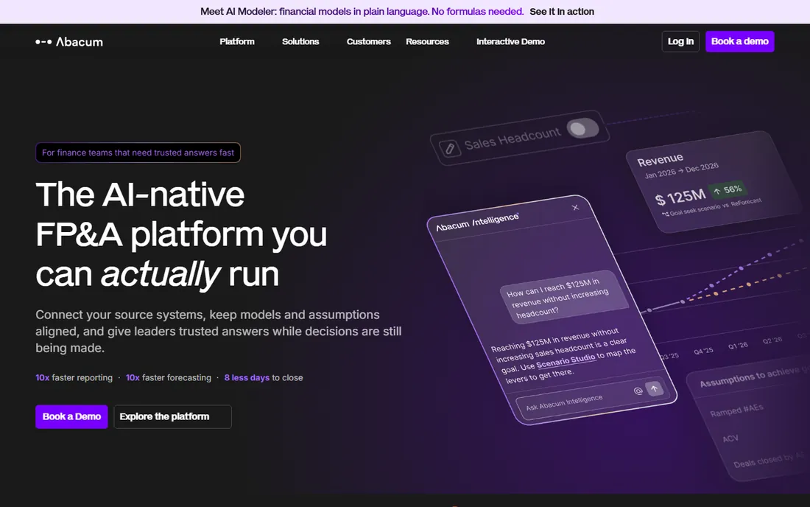Open the Platform menu
Image resolution: width=810 pixels, height=507 pixels.
[237, 41]
